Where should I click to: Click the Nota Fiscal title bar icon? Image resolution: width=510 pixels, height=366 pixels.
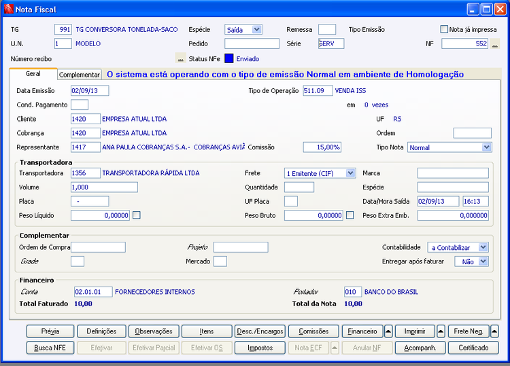pyautogui.click(x=8, y=10)
